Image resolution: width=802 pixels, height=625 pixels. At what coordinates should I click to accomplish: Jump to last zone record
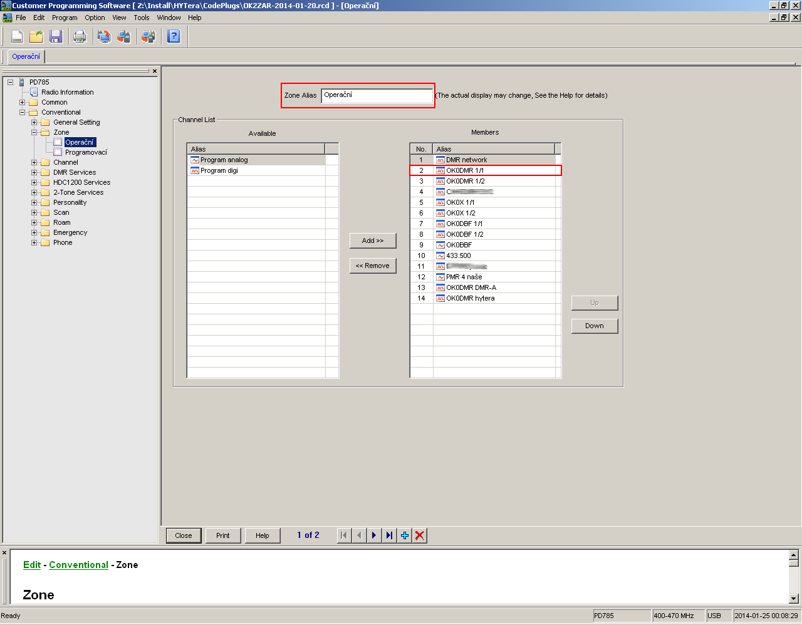point(389,535)
